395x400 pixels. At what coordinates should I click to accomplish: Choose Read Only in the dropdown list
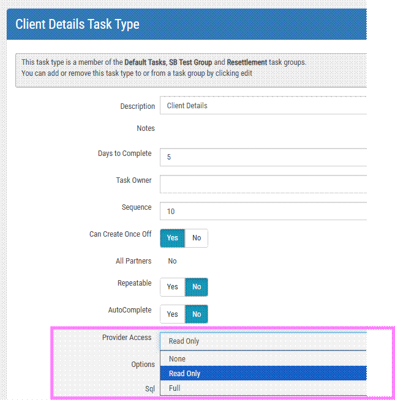[x=263, y=373]
